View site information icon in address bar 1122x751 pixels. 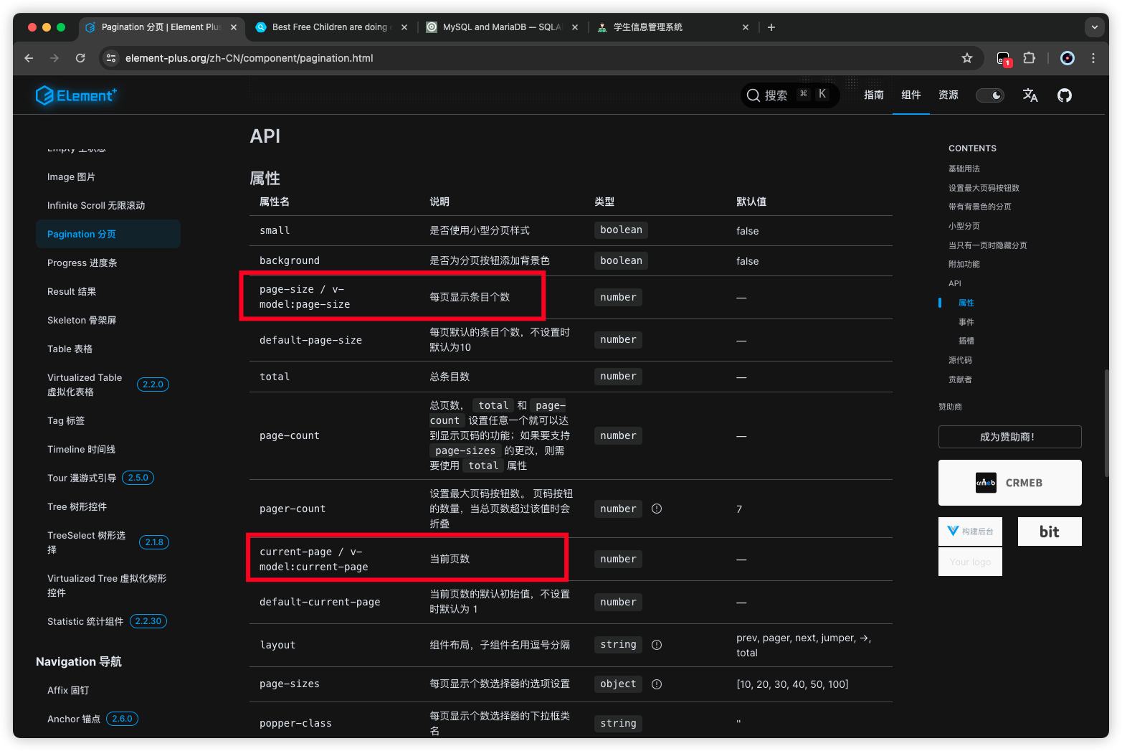click(111, 58)
